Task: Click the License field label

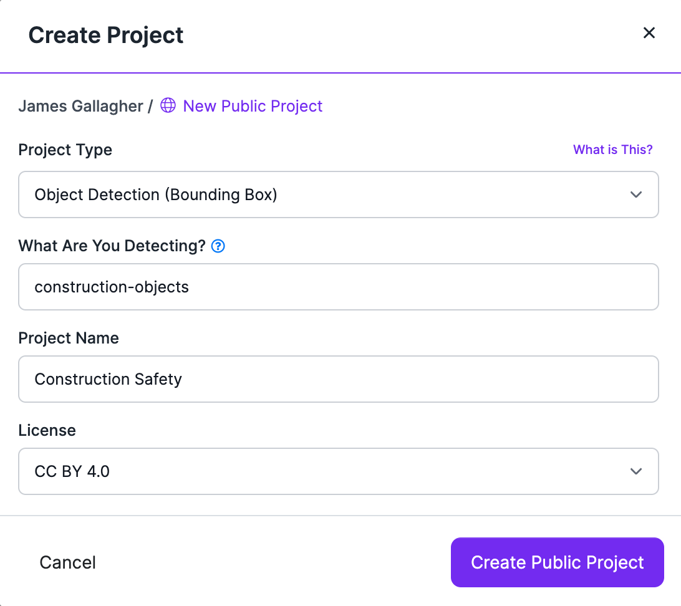Action: 47,430
